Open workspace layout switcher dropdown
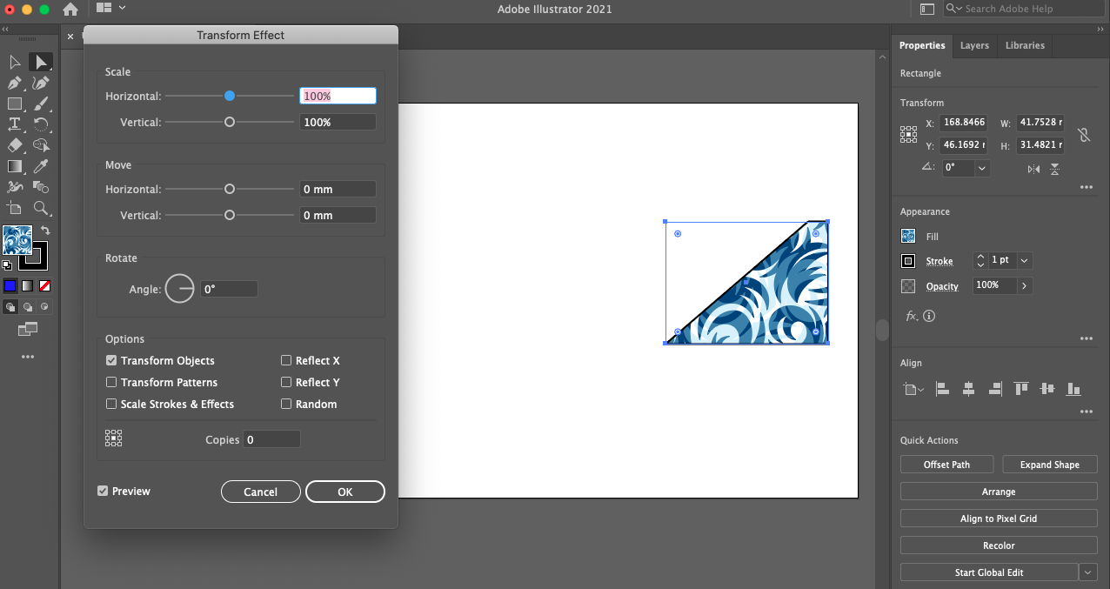This screenshot has width=1110, height=589. click(x=110, y=8)
